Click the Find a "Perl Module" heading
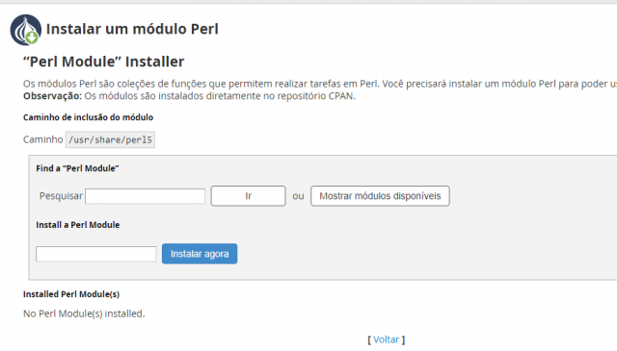The image size is (617, 351). [x=77, y=168]
